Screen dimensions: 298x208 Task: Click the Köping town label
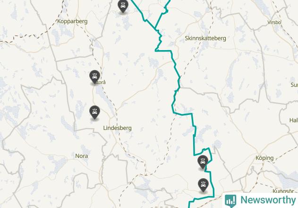pyautogui.click(x=264, y=158)
